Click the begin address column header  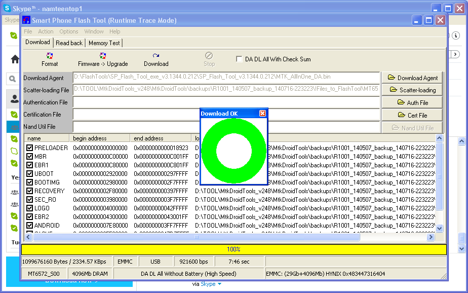pyautogui.click(x=100, y=138)
